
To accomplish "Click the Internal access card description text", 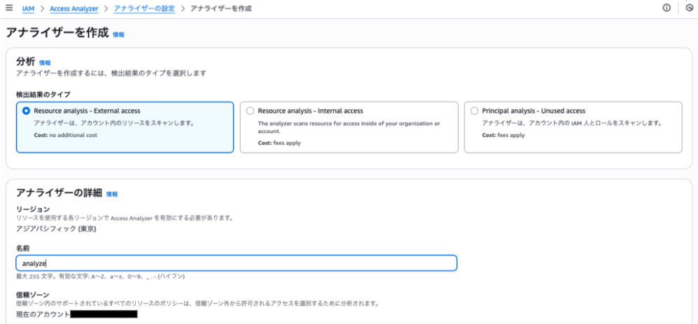I will point(349,127).
